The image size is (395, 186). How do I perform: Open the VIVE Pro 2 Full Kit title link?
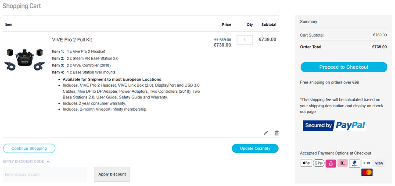[72, 40]
